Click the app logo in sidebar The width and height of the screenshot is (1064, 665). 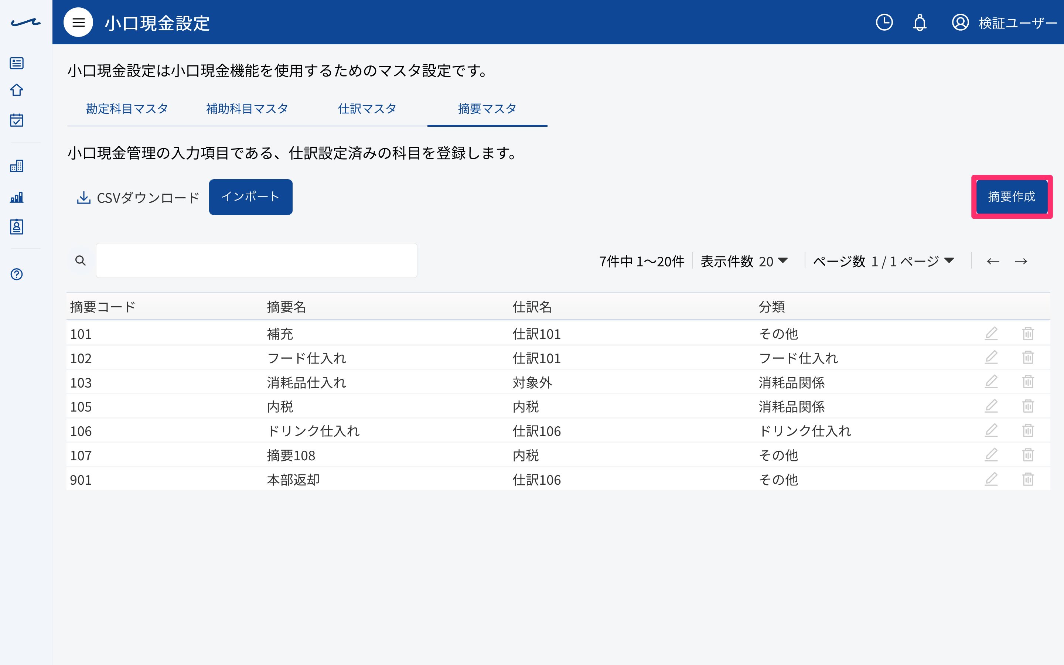click(25, 23)
